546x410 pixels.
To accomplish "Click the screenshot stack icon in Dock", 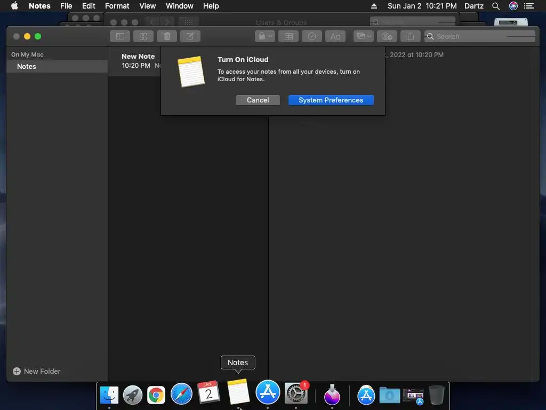I will tap(413, 396).
